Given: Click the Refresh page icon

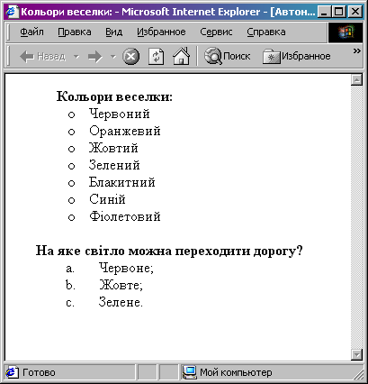Looking at the screenshot, I should tap(157, 56).
